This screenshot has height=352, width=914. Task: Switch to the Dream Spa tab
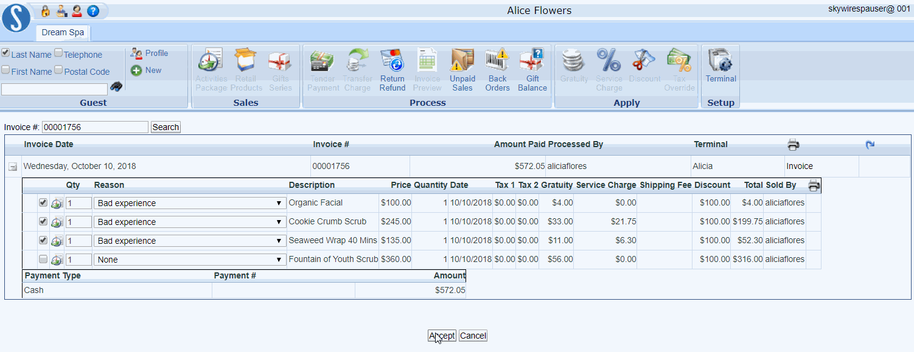pos(61,33)
